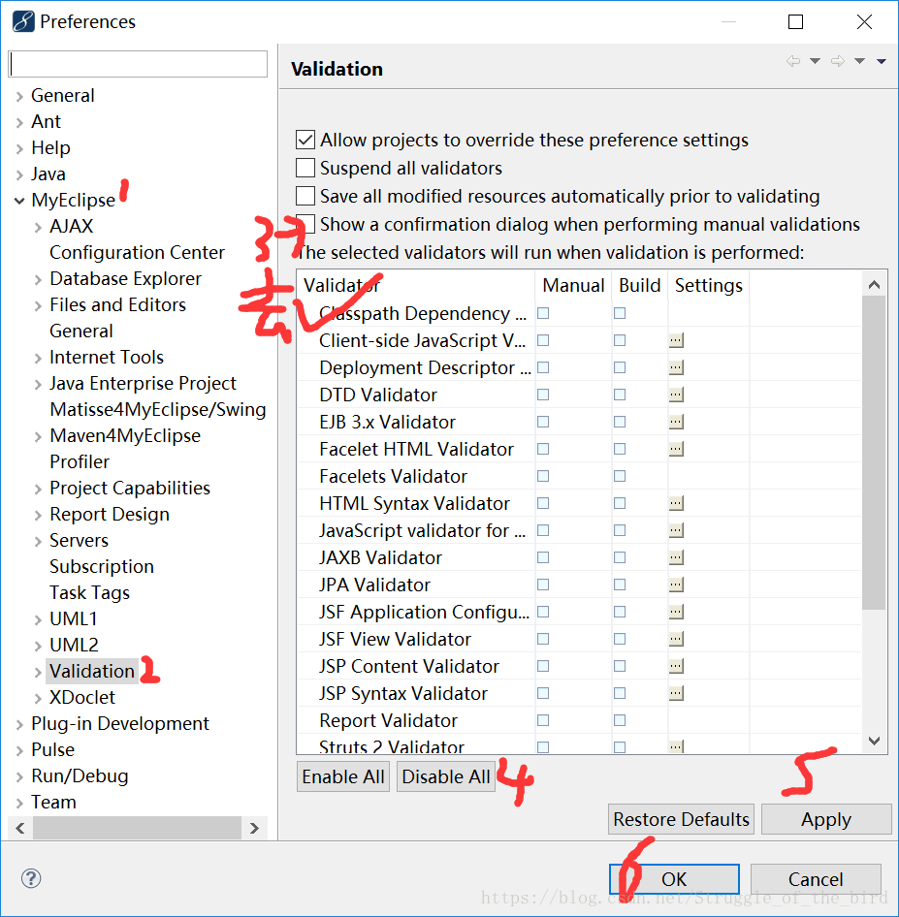Open back history dropdown arrow
The image size is (899, 917).
[815, 61]
